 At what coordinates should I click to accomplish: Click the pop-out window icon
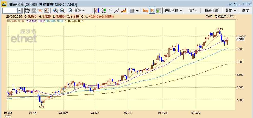tap(235, 4)
